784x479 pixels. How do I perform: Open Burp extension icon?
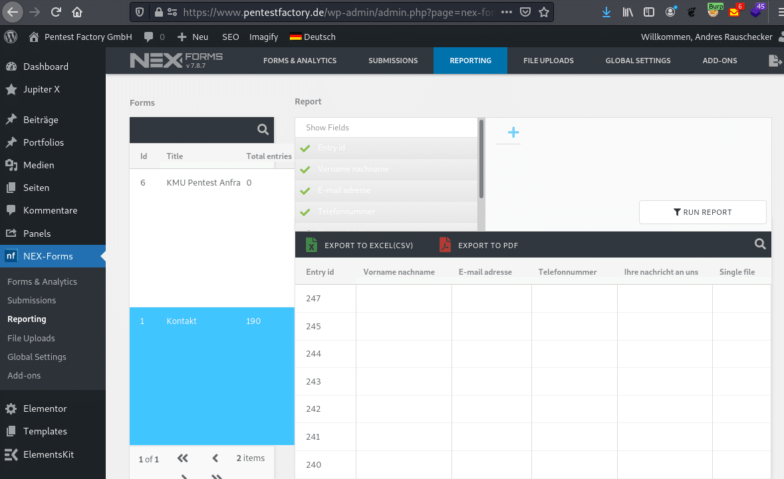pyautogui.click(x=714, y=10)
